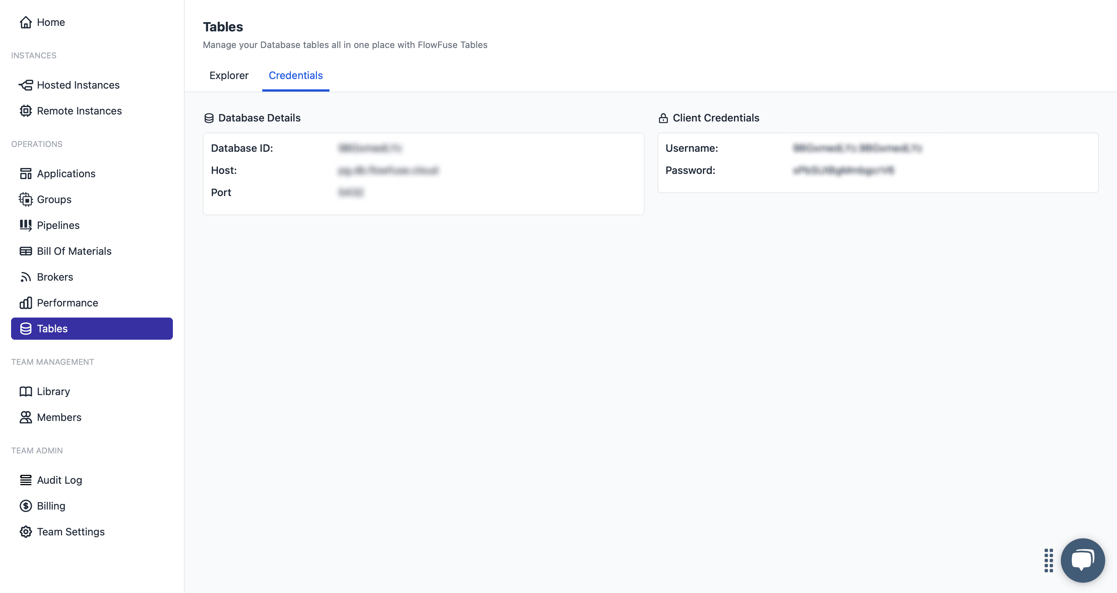Select the Groups chip icon
The height and width of the screenshot is (593, 1117).
pos(25,199)
